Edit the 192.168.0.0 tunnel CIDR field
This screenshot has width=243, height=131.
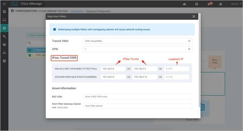tap(113, 69)
